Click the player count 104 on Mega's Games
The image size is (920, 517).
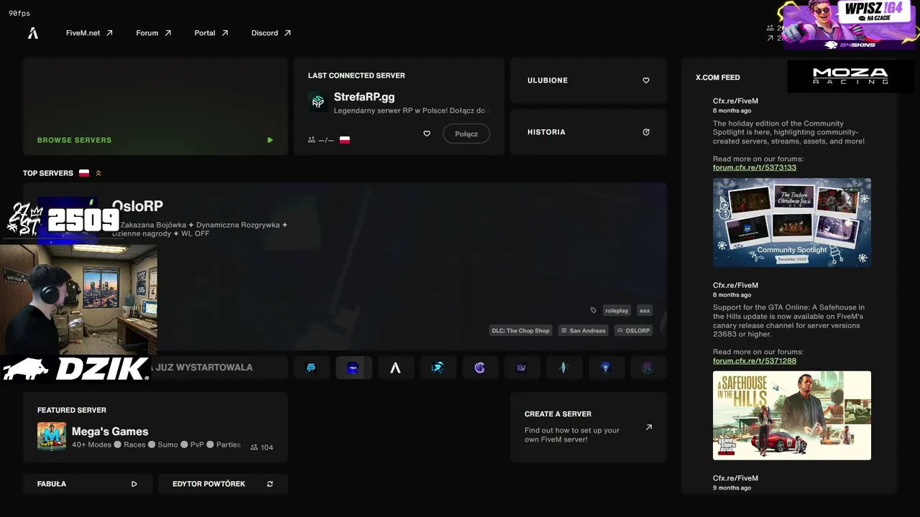click(x=262, y=447)
